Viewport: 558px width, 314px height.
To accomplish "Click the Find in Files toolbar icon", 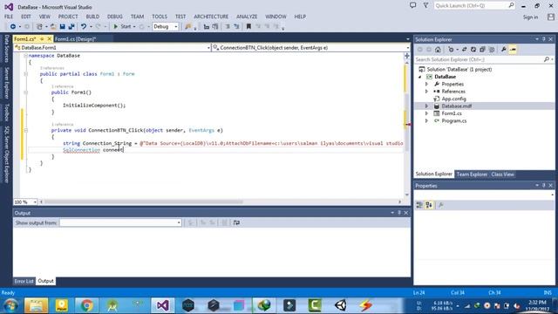I will point(188,27).
